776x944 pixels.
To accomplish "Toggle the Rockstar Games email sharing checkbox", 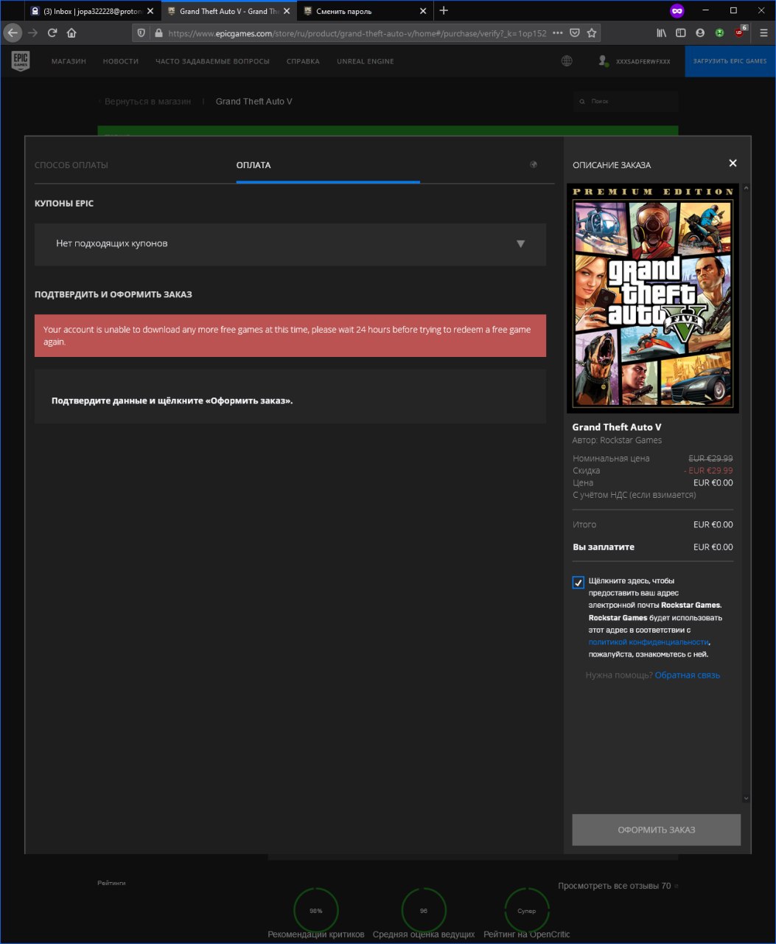I will click(578, 583).
